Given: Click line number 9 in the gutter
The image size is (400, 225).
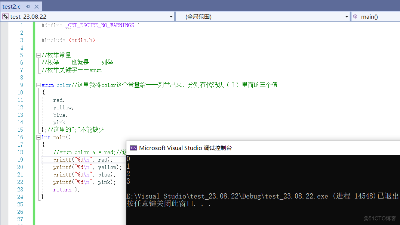Looking at the screenshot, I should [x=22, y=85].
